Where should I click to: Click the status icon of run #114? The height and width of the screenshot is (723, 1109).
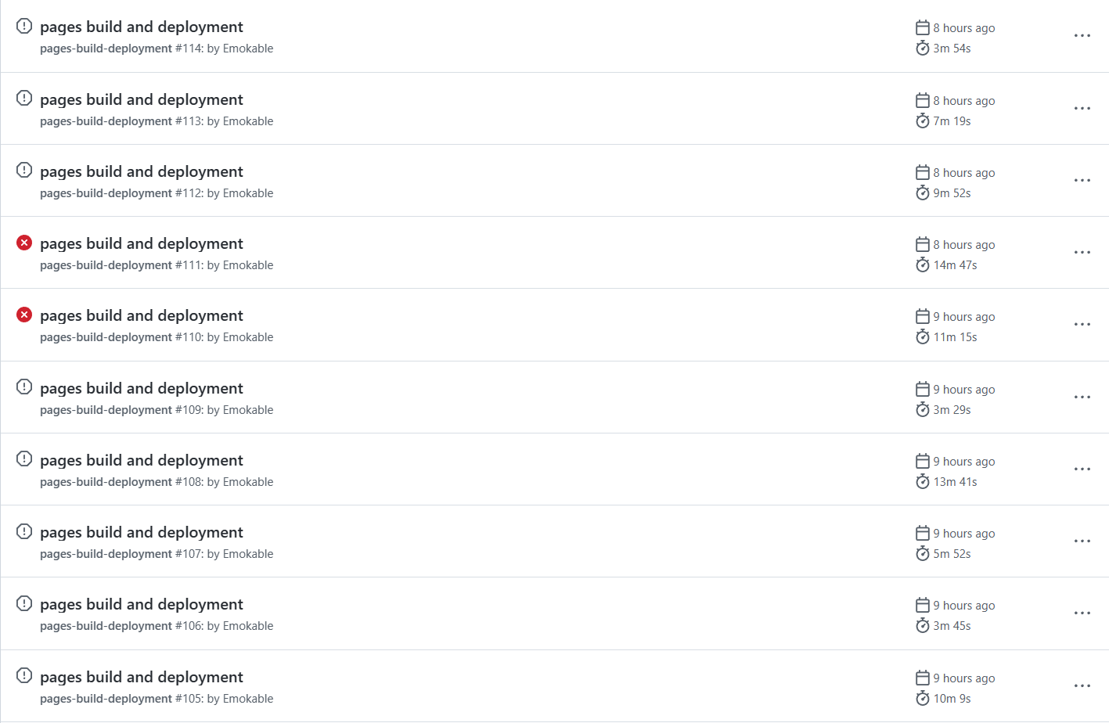point(24,26)
